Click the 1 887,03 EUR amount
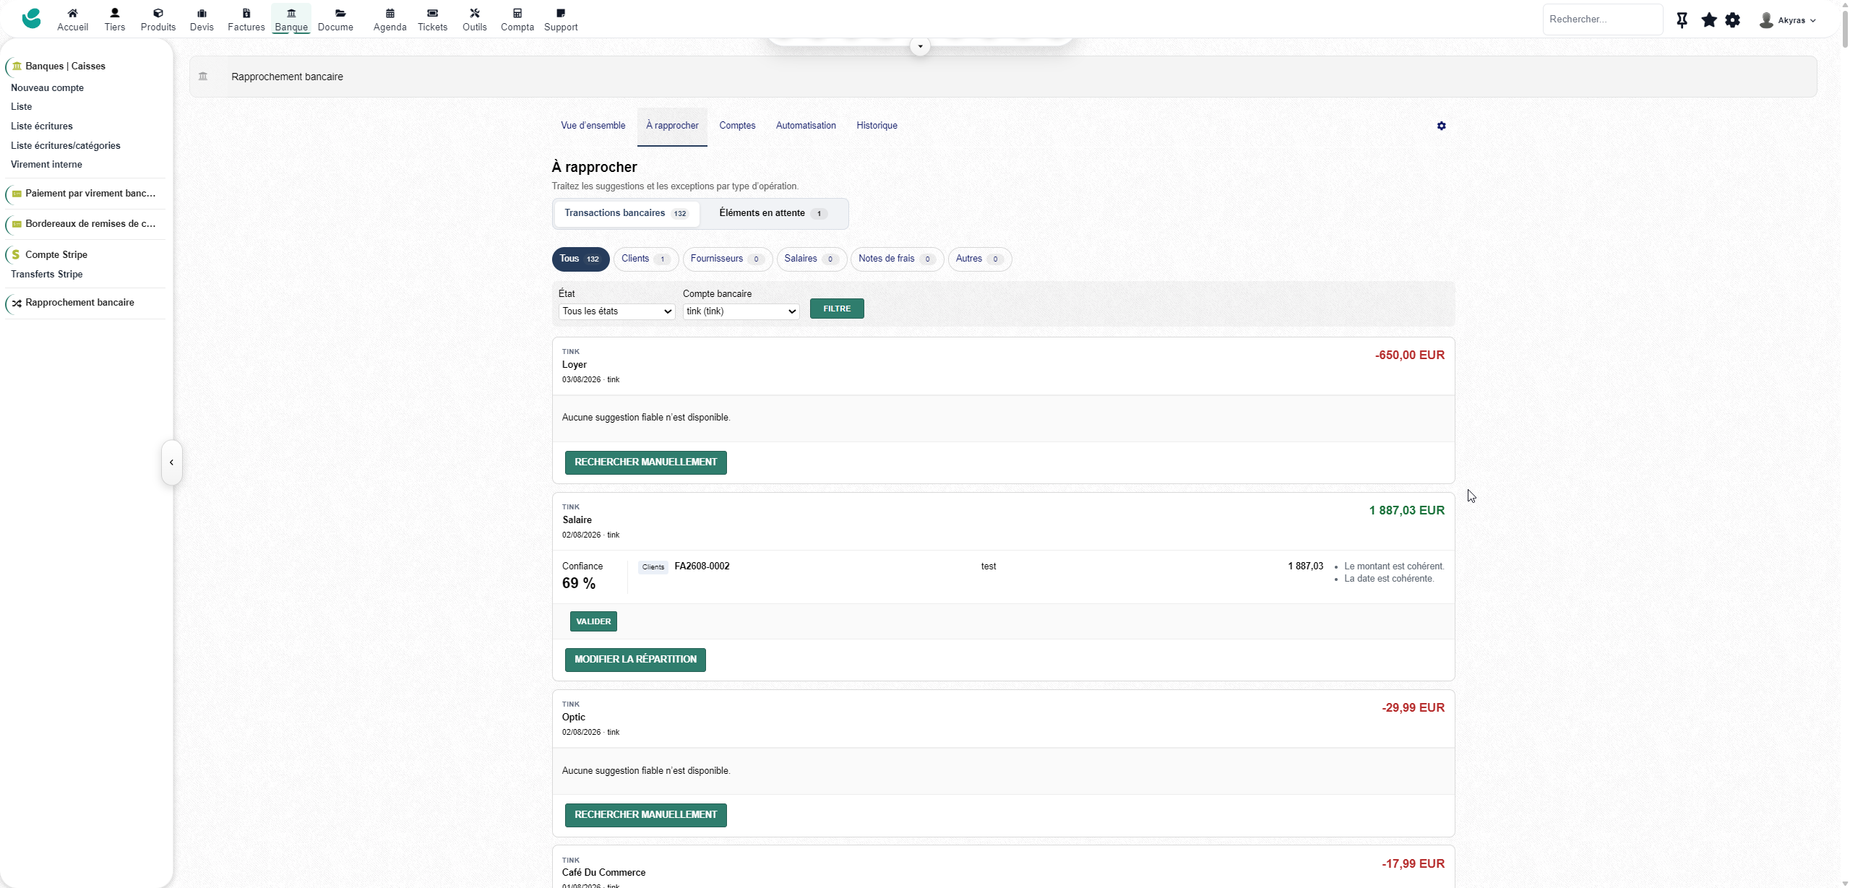The height and width of the screenshot is (888, 1850). pos(1406,511)
